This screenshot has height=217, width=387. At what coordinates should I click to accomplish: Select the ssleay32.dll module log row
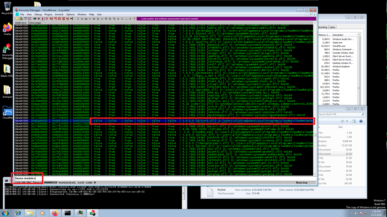pos(164,36)
